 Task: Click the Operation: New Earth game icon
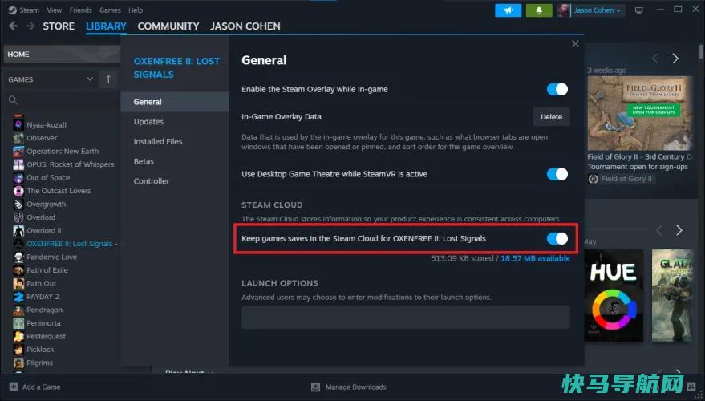18,151
